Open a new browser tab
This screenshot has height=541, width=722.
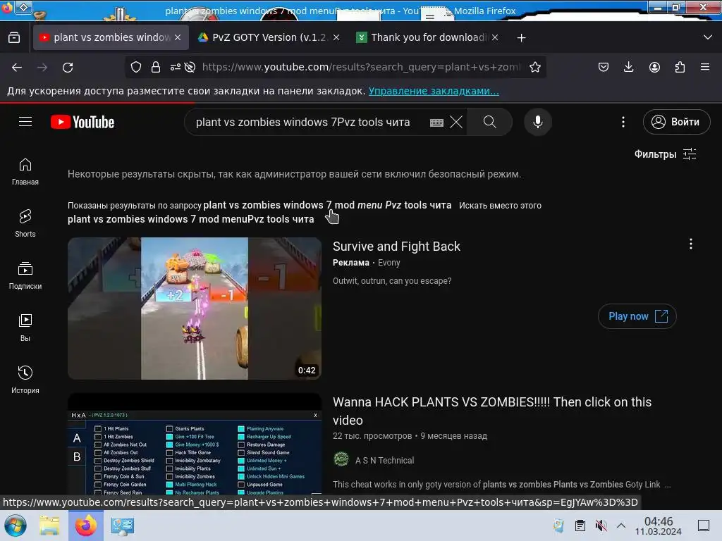pyautogui.click(x=521, y=38)
